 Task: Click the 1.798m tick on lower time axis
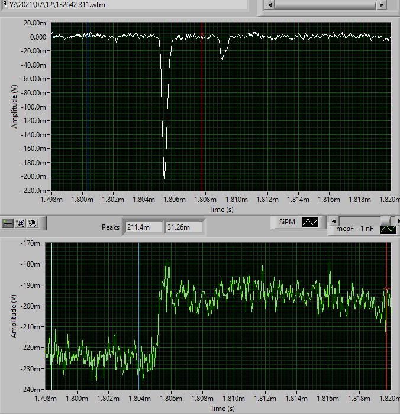46,398
